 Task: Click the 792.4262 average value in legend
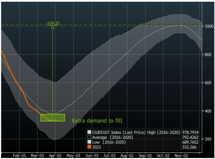click(191, 137)
